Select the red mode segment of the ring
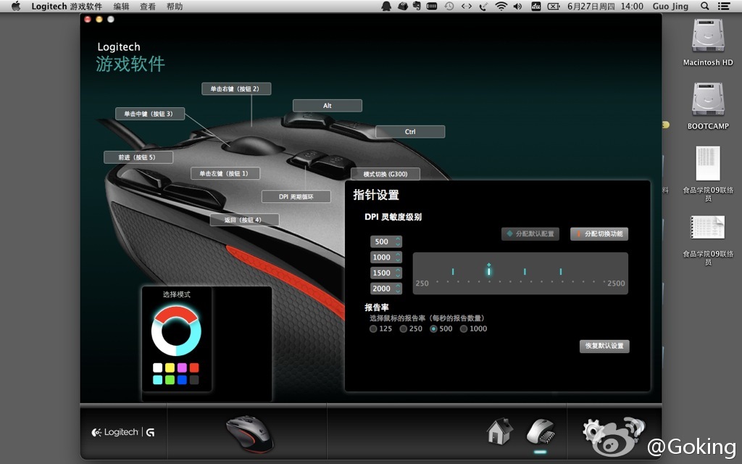 pyautogui.click(x=176, y=312)
